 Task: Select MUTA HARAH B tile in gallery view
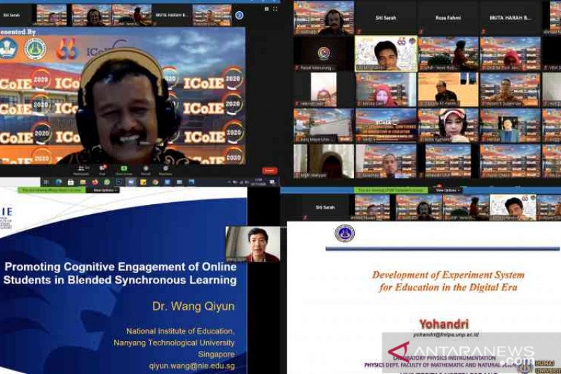click(511, 18)
